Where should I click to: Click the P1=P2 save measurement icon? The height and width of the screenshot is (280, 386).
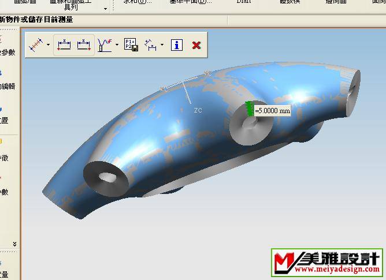tap(131, 45)
